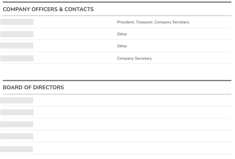
Task: Click the word President in the officer roles
Action: coord(125,22)
